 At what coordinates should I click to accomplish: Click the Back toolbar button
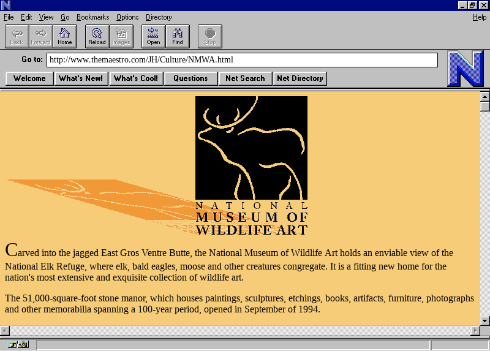(17, 36)
